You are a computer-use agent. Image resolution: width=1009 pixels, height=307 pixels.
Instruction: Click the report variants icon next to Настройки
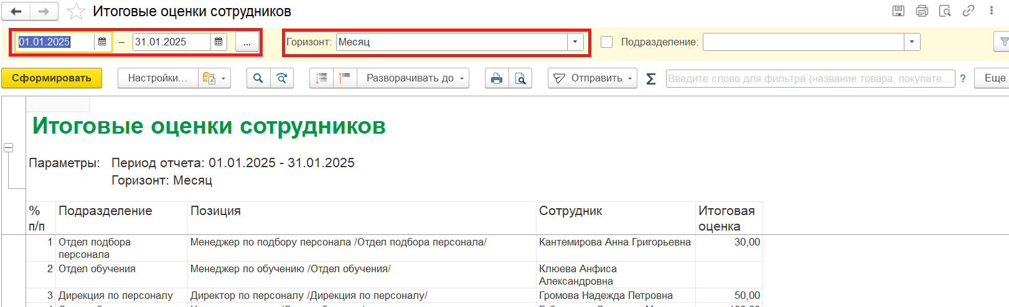(x=209, y=78)
